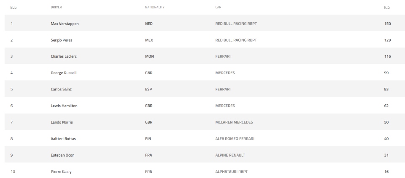Click Pierre Gasly driver name
The width and height of the screenshot is (405, 178).
61,172
